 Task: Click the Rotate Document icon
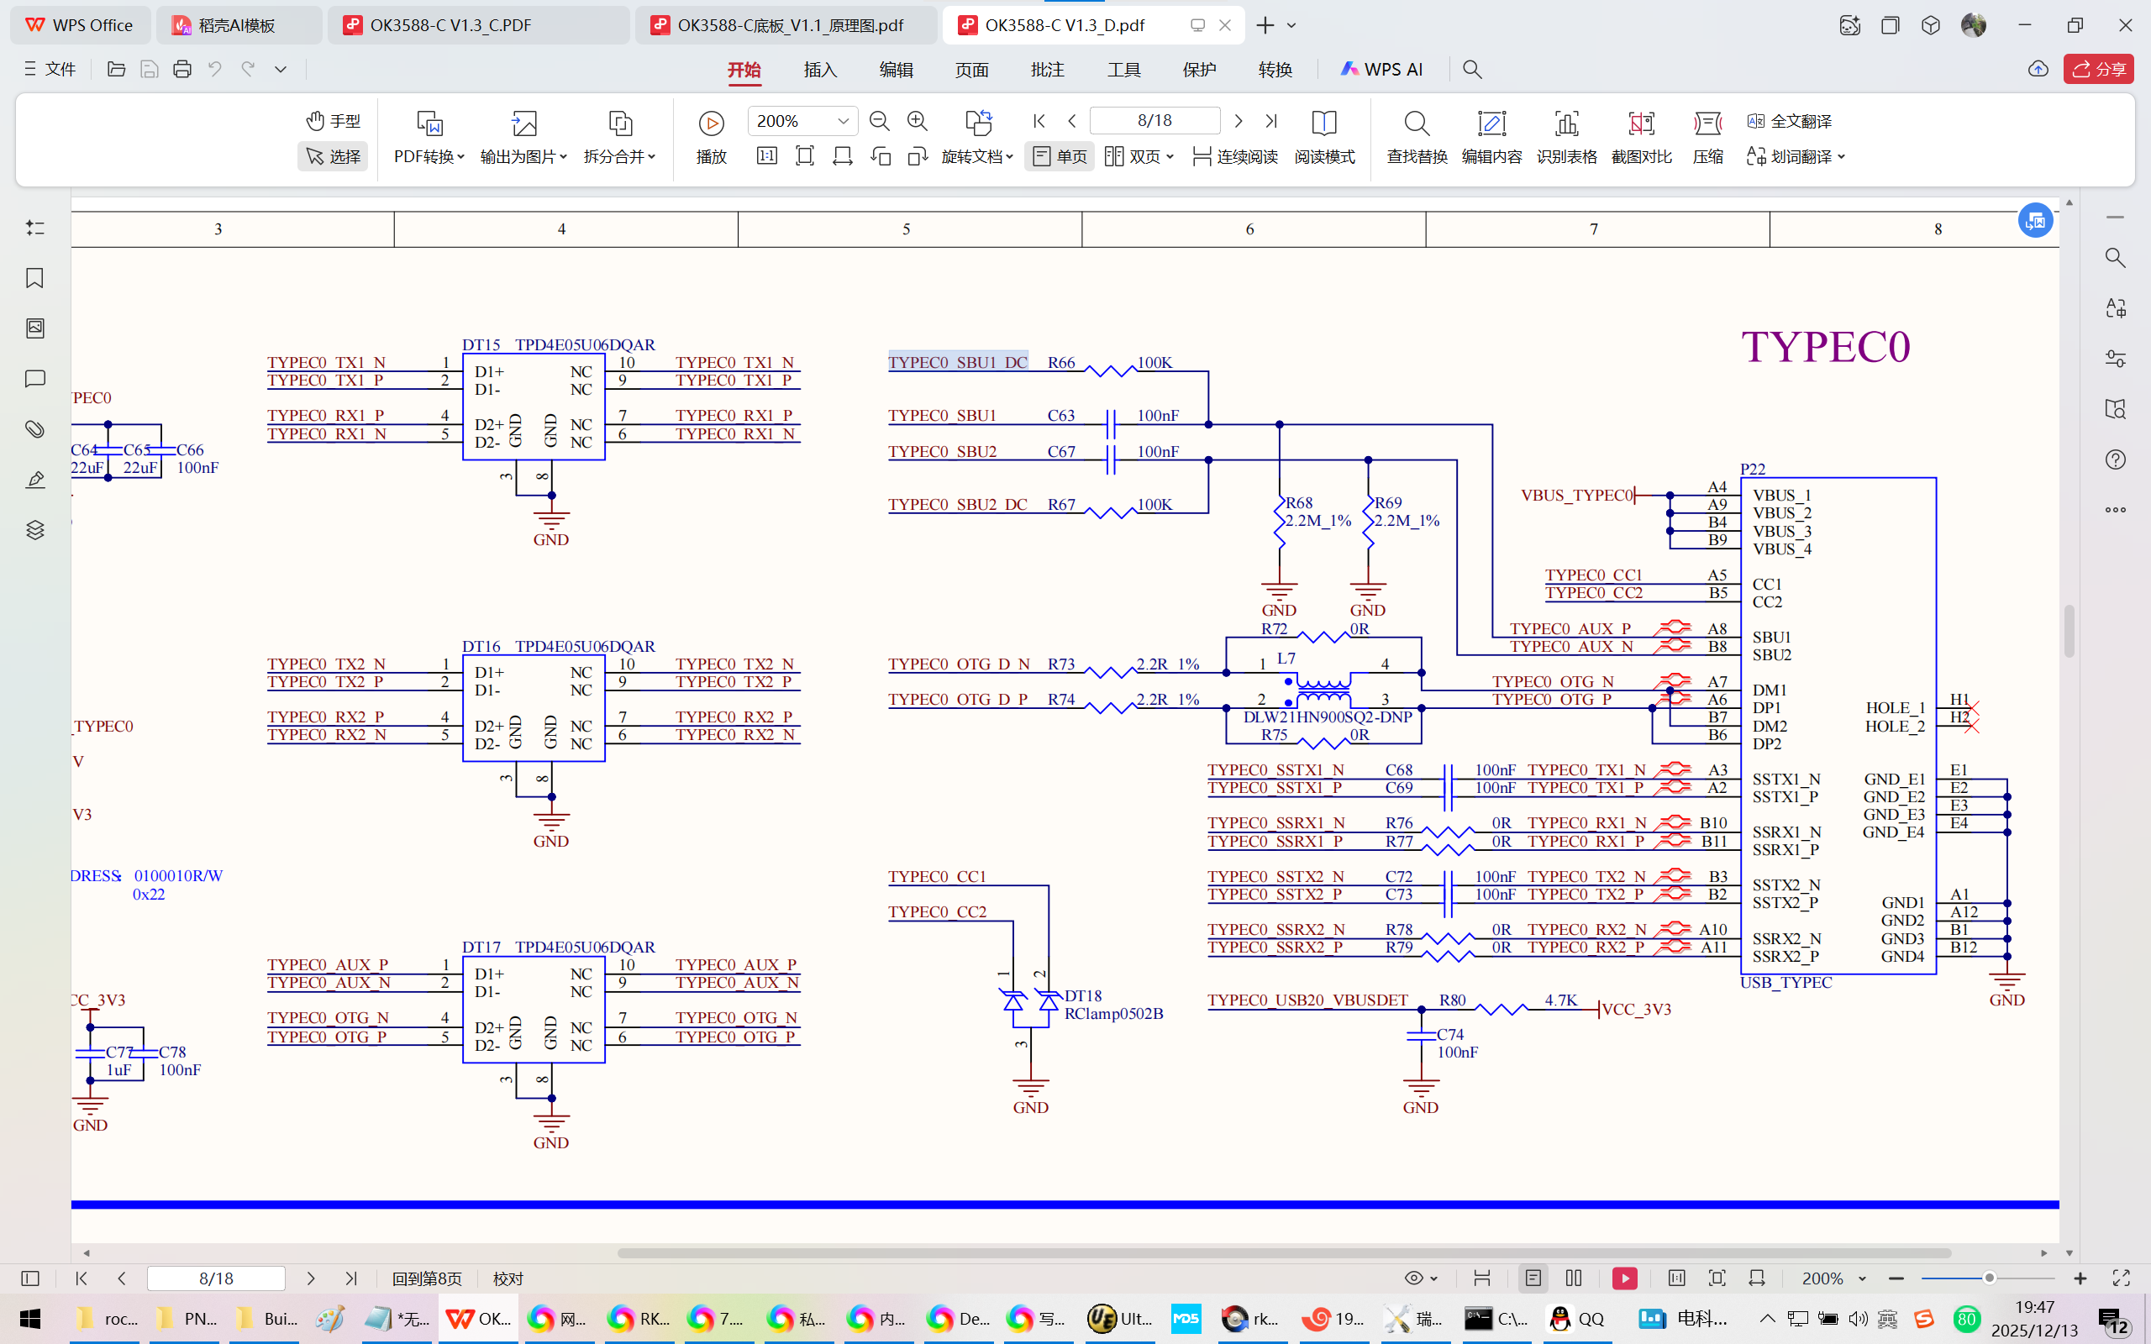[978, 123]
